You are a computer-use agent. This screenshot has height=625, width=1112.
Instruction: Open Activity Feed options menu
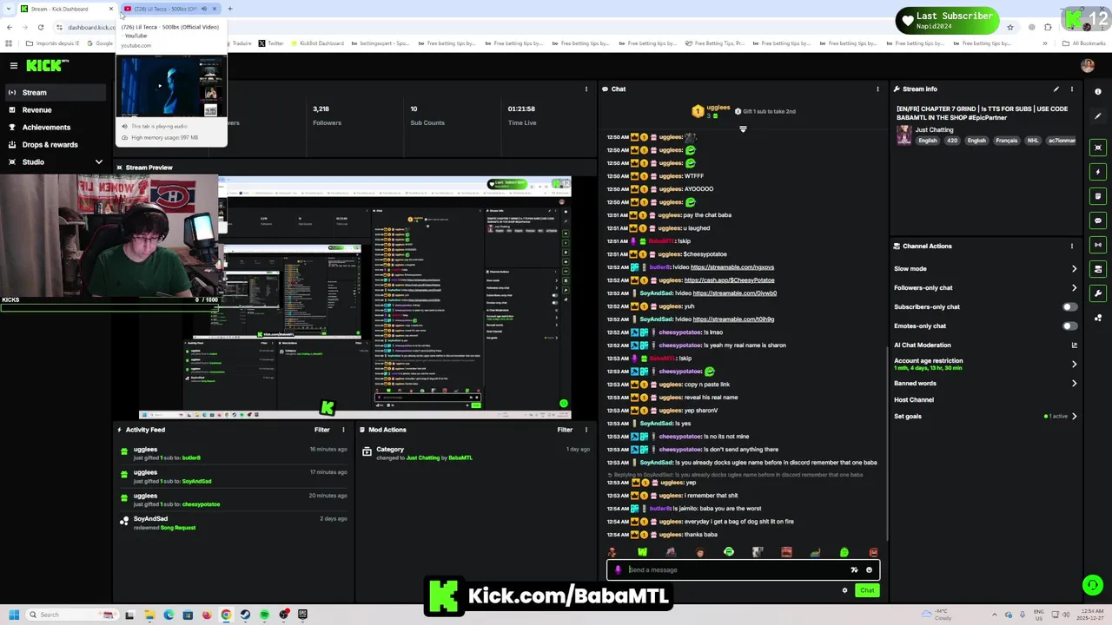[343, 430]
